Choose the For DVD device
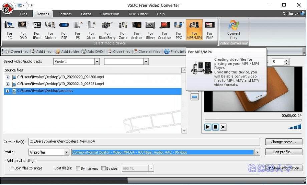Viewport: 307px width, 185px height. (x=23, y=30)
